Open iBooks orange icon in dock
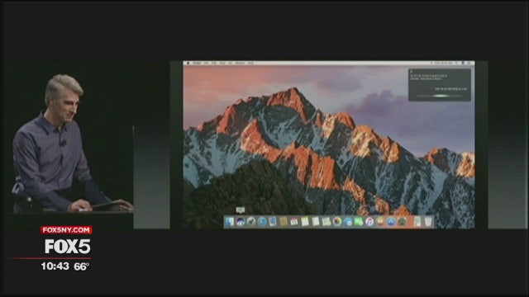529x297 pixels. 380,222
